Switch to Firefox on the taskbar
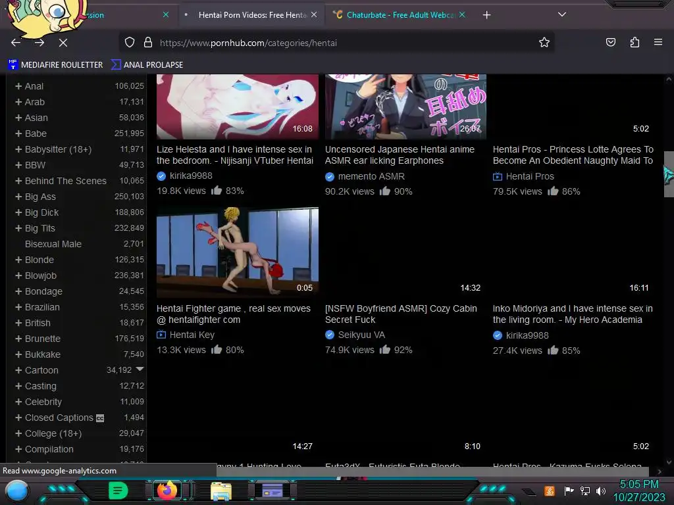674x505 pixels. [167, 491]
